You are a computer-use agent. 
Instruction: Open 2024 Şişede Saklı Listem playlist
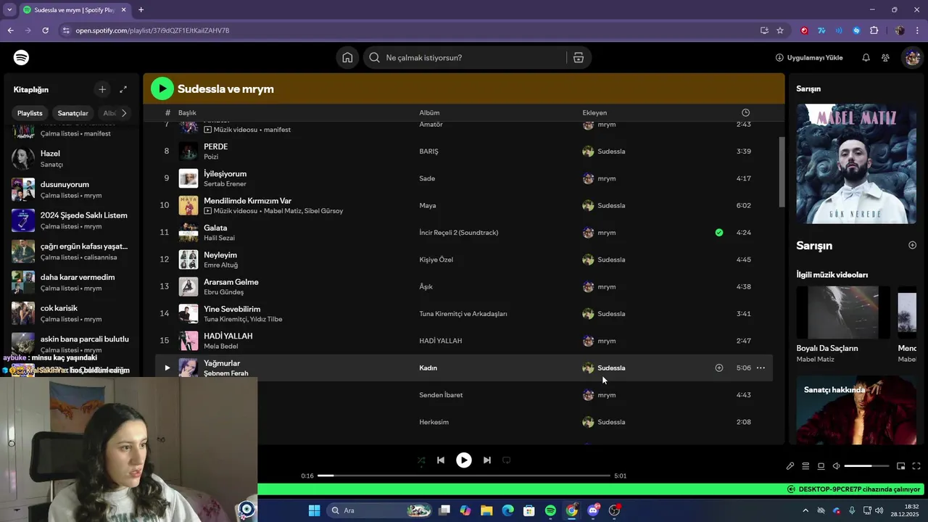pyautogui.click(x=70, y=220)
